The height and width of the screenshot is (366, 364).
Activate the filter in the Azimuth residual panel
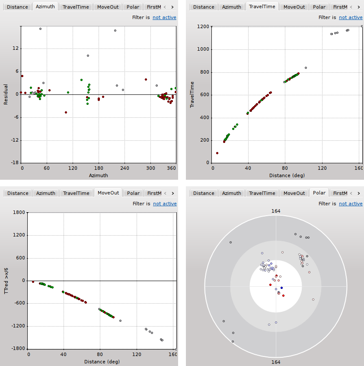(x=164, y=17)
